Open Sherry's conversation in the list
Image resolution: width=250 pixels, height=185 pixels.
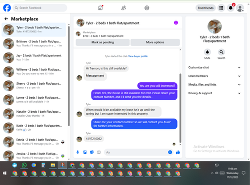[33, 86]
